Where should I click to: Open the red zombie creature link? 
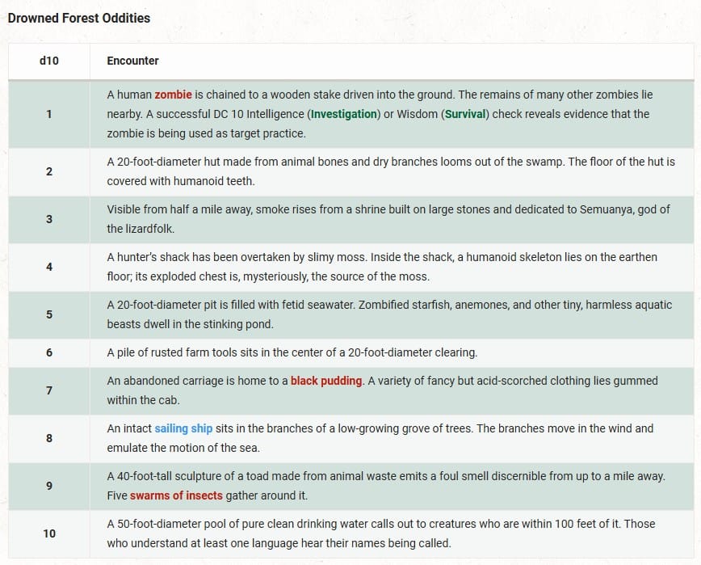tap(173, 95)
